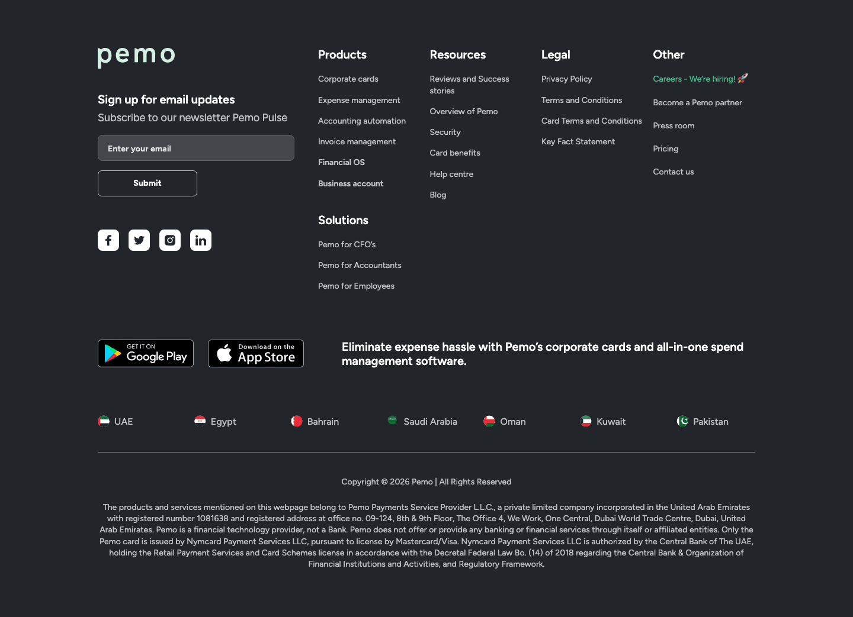Screen dimensions: 853x617
Task: Open Expense management link
Action: coord(359,100)
